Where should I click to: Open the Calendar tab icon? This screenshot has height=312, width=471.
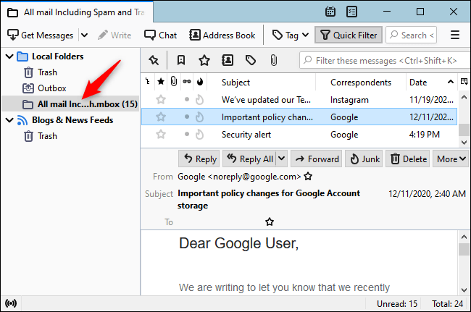click(x=330, y=12)
